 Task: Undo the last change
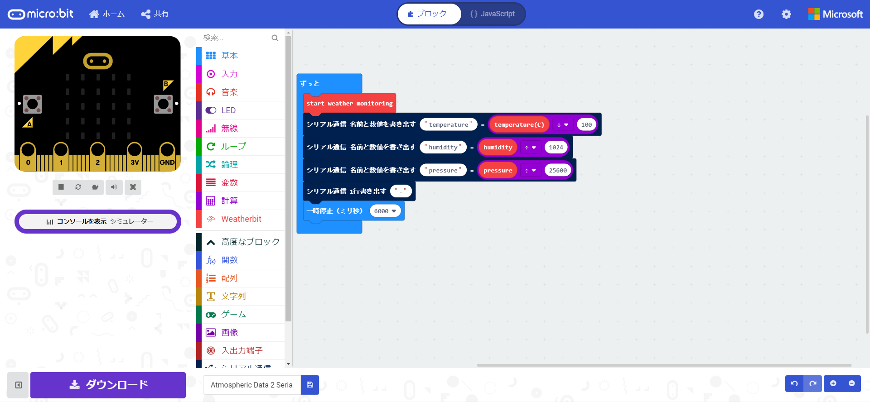pyautogui.click(x=794, y=383)
